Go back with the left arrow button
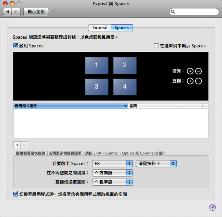Viewport: 222px width, 217px height. 8,11
